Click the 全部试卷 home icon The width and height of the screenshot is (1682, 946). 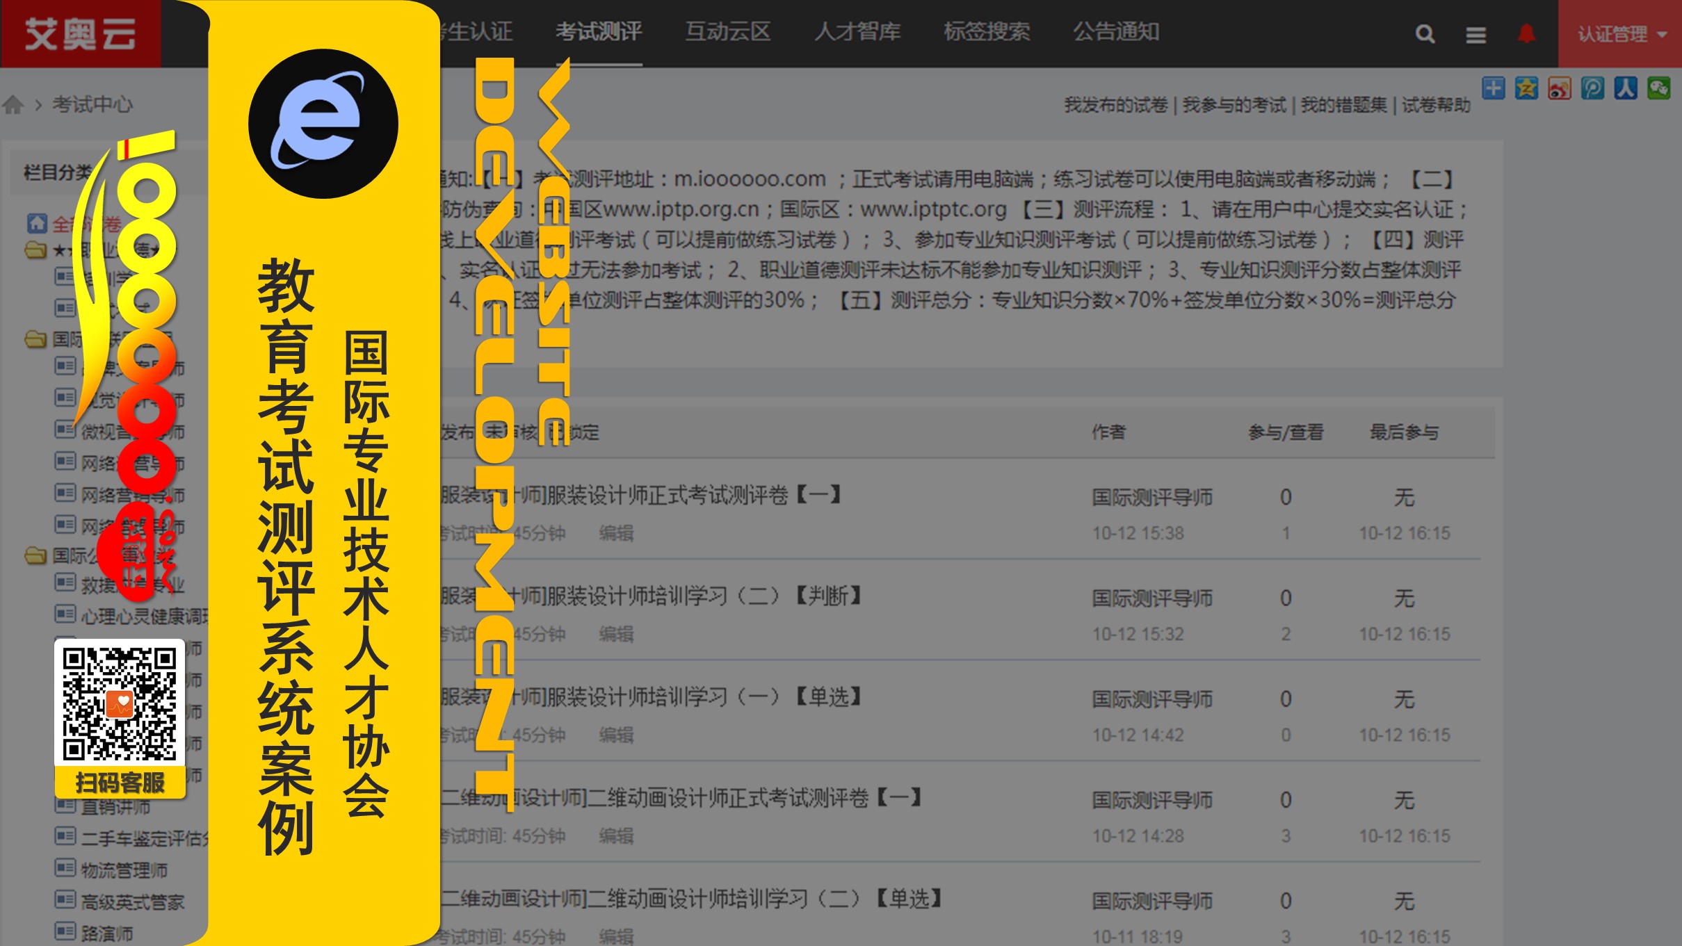pos(37,223)
